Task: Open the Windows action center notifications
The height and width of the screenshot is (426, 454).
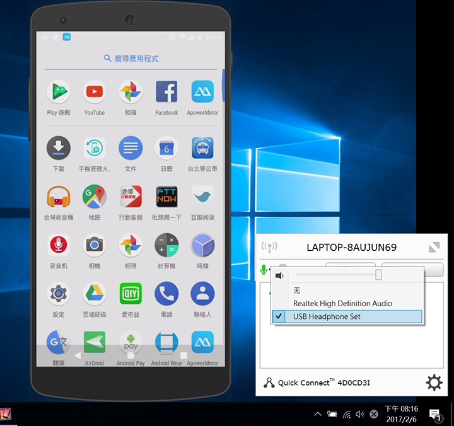Action: (436, 415)
